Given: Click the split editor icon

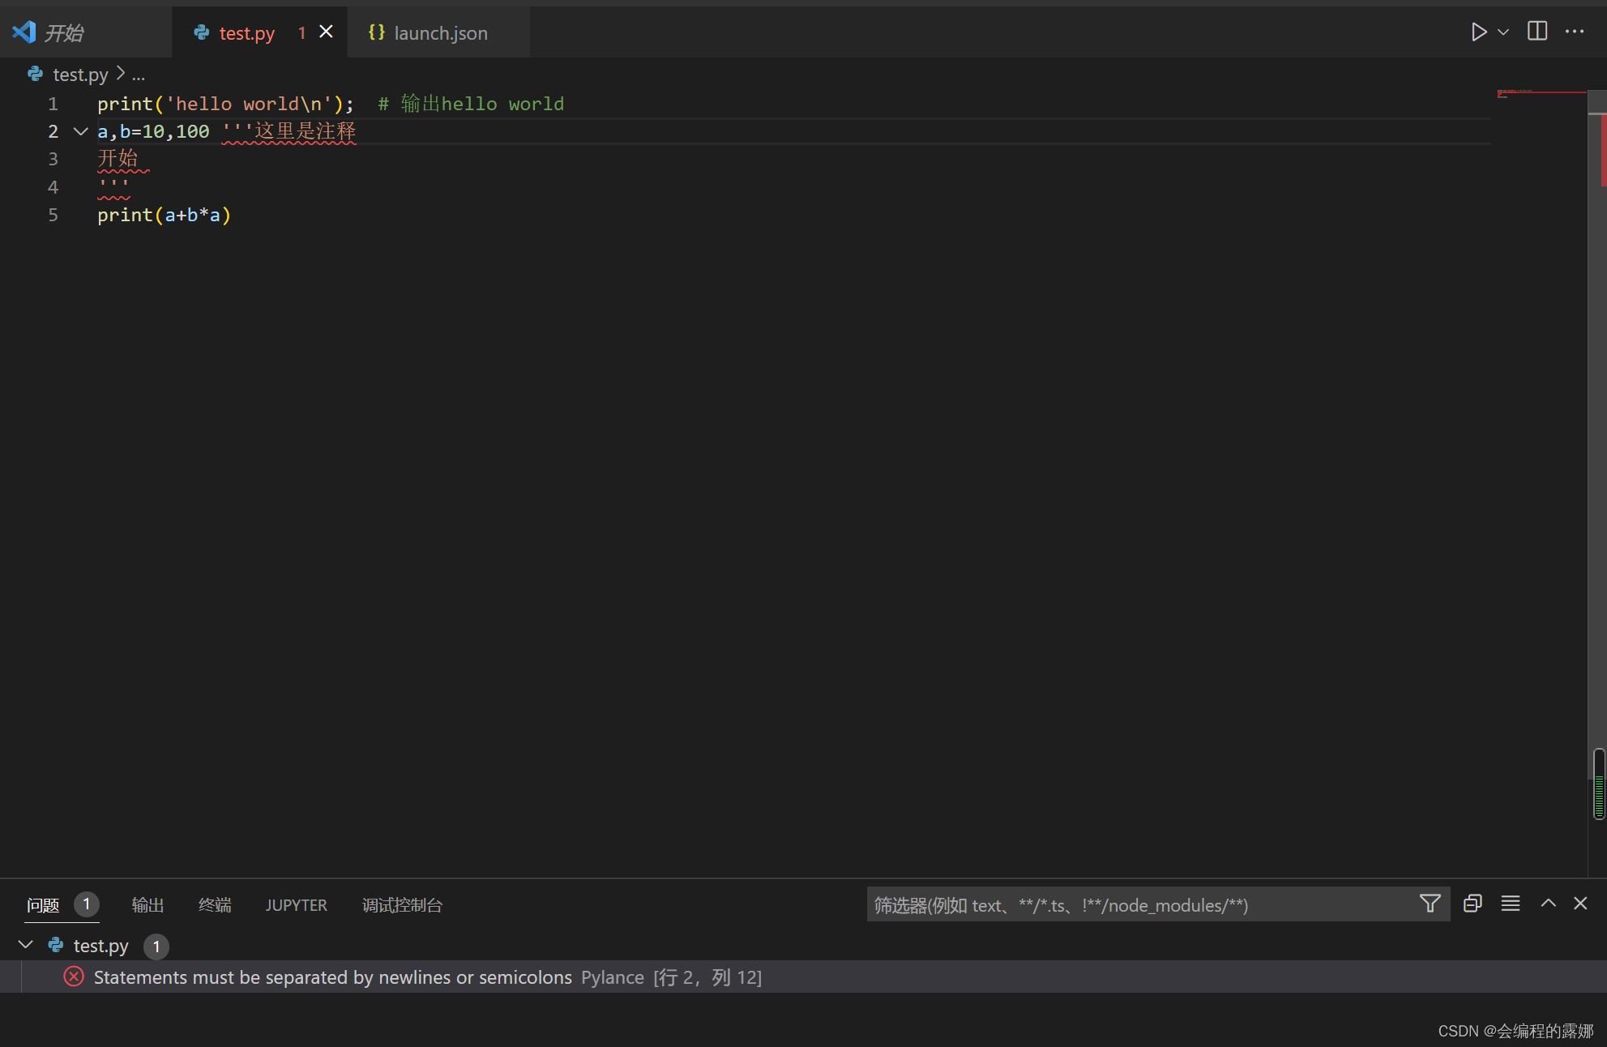Looking at the screenshot, I should [x=1537, y=32].
